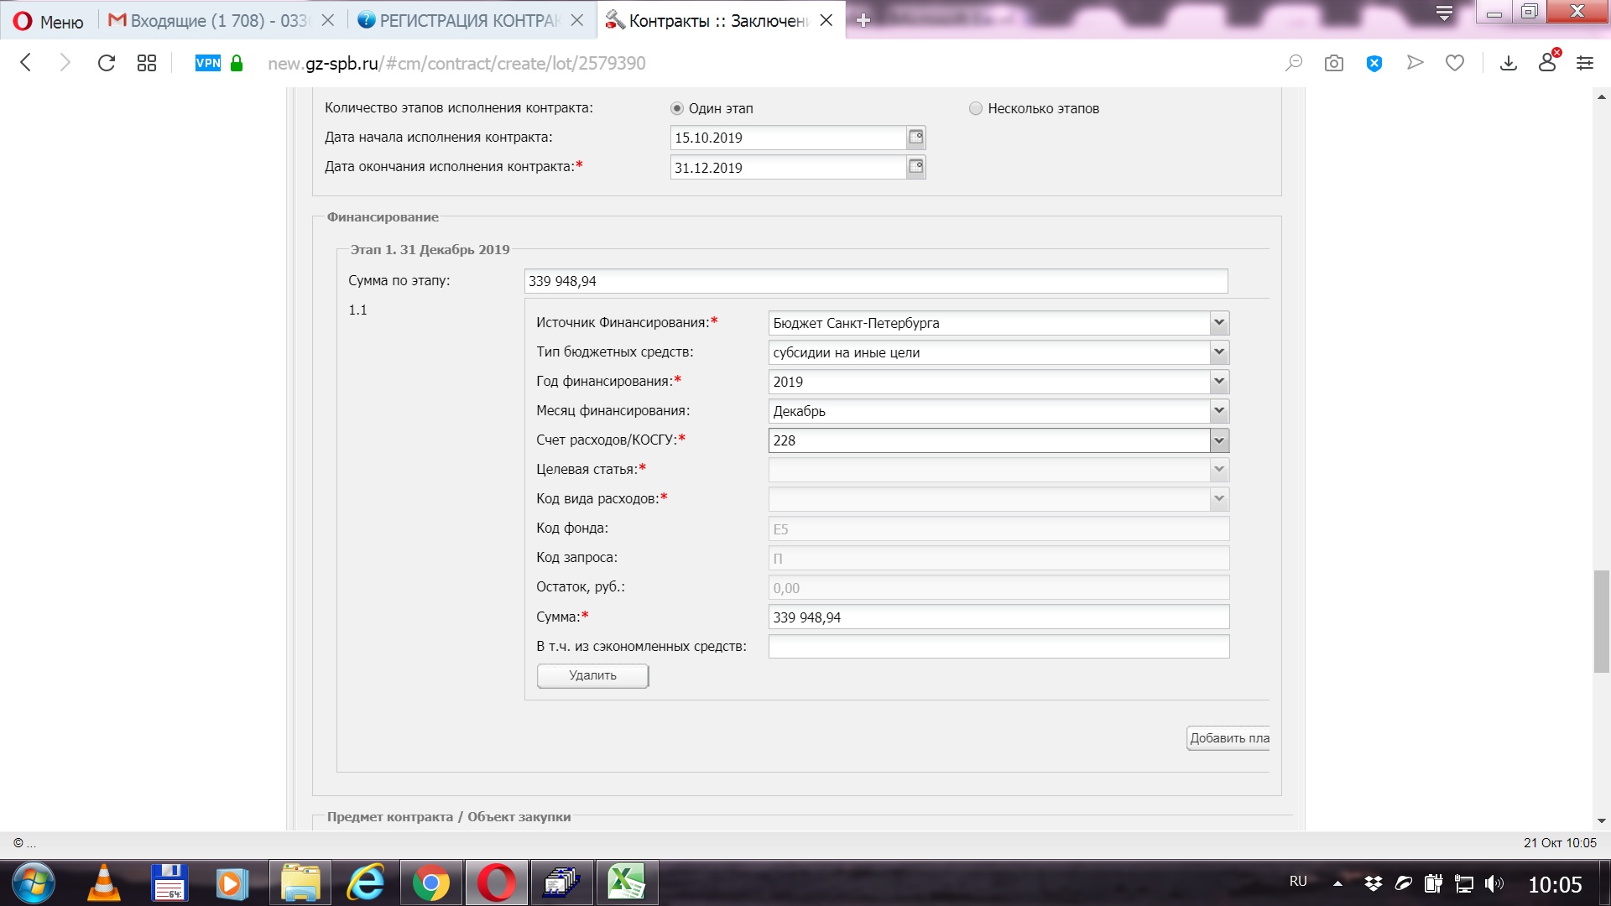Screen dimensions: 1611x906
Task: Expand the Источник Финансирования dropdown
Action: (x=1219, y=323)
